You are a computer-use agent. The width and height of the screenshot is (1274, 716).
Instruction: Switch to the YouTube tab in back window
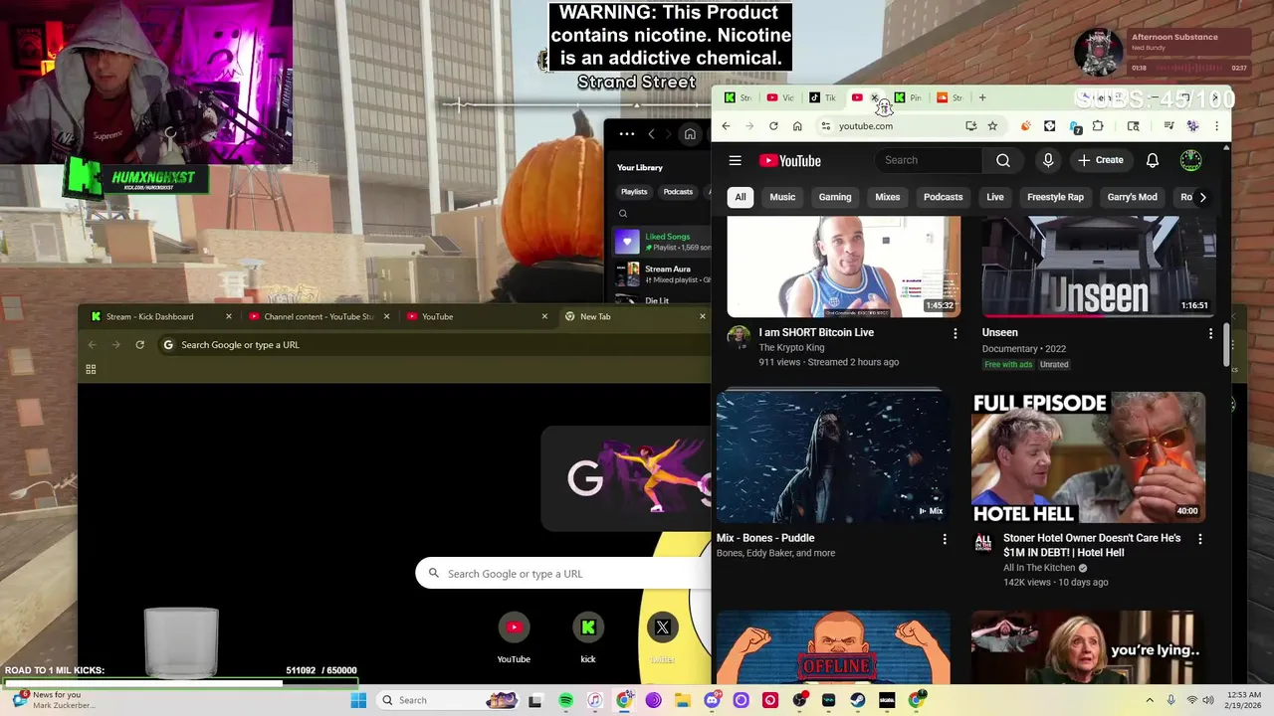pos(477,316)
